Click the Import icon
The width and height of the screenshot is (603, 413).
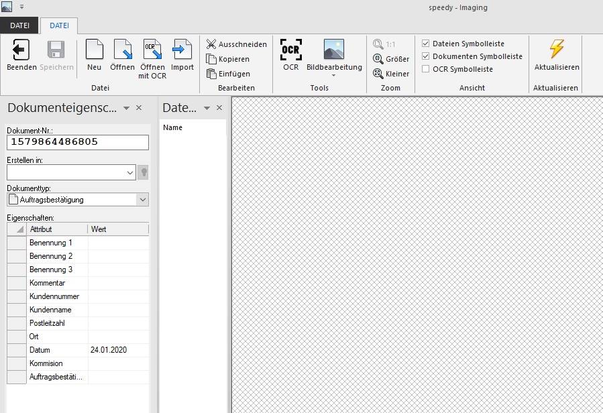(x=182, y=50)
